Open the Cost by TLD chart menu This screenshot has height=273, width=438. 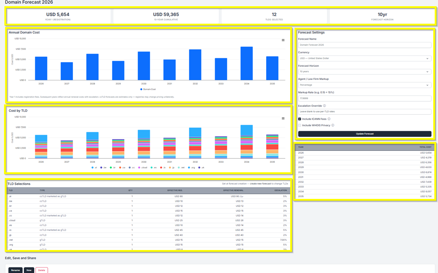pos(283,118)
